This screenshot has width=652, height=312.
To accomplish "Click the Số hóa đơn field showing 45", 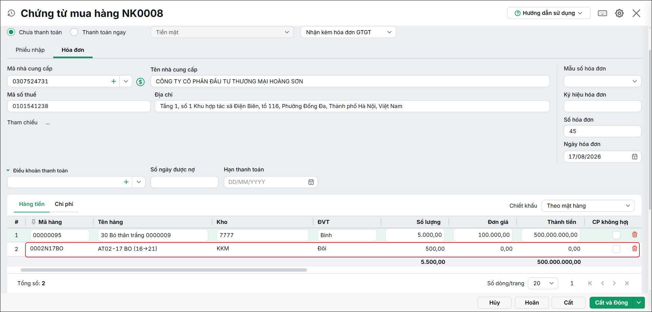I will point(602,131).
